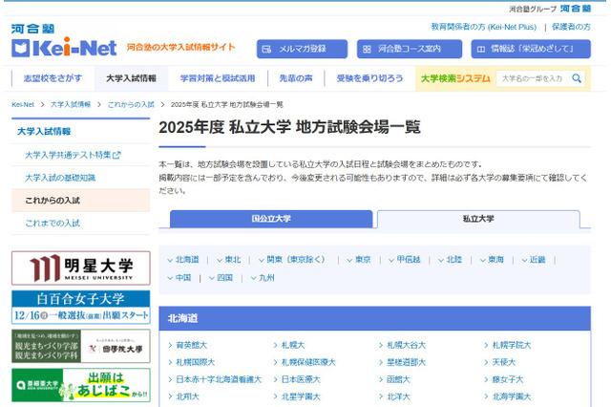Open 白百合女子大学 banner ad
611x407 pixels.
click(x=80, y=308)
